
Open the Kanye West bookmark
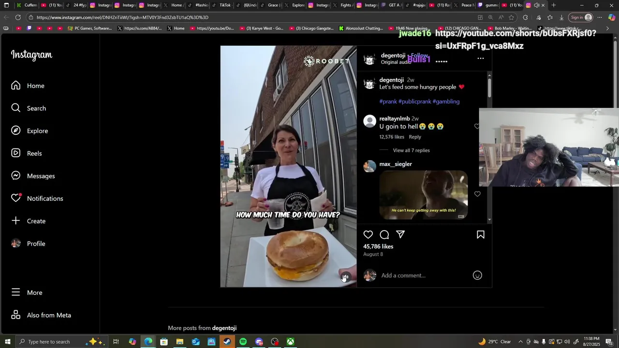click(262, 29)
